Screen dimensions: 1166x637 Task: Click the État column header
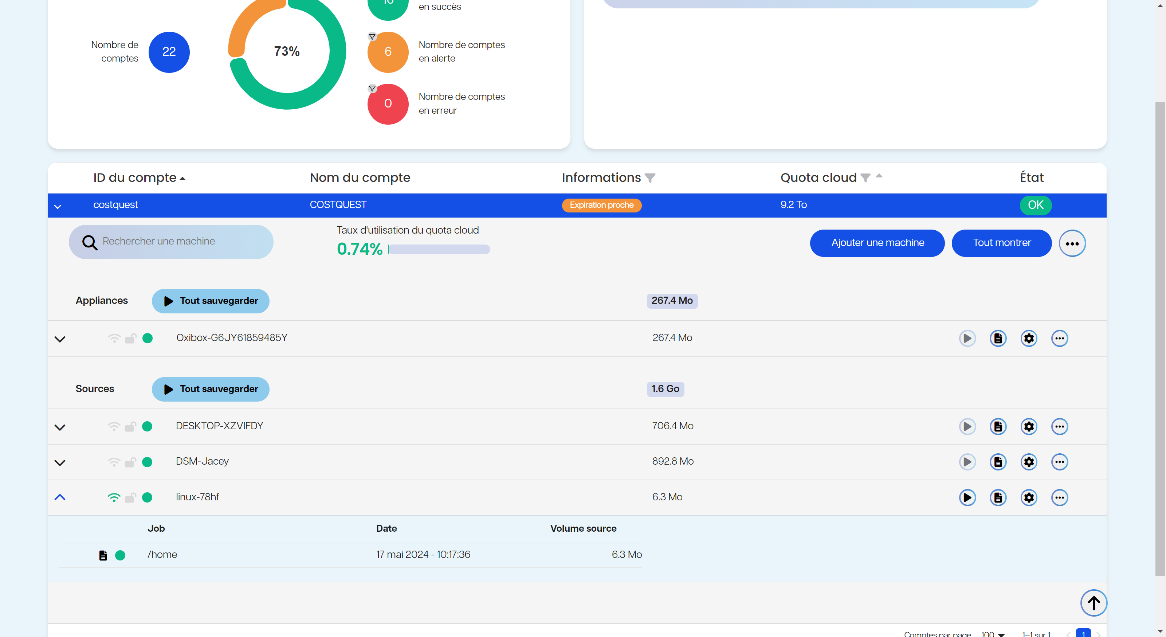(x=1032, y=178)
